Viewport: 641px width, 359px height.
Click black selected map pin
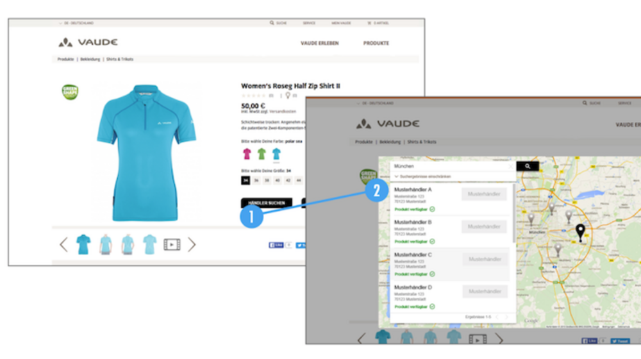click(x=580, y=232)
